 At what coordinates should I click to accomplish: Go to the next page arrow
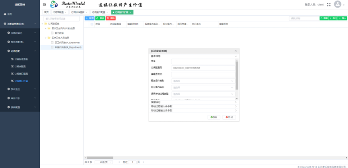[143, 162]
